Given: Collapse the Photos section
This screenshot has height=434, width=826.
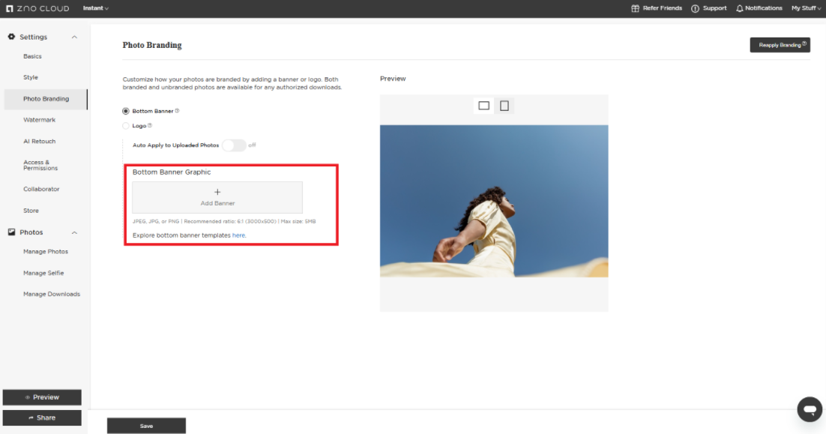Looking at the screenshot, I should pos(73,232).
